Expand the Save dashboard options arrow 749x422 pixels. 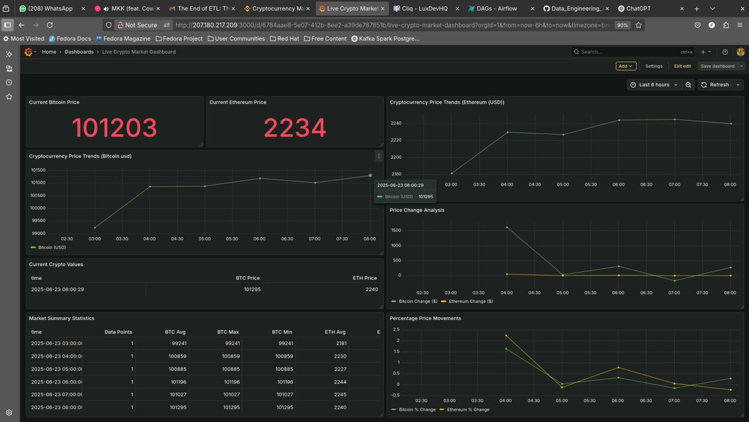point(742,66)
